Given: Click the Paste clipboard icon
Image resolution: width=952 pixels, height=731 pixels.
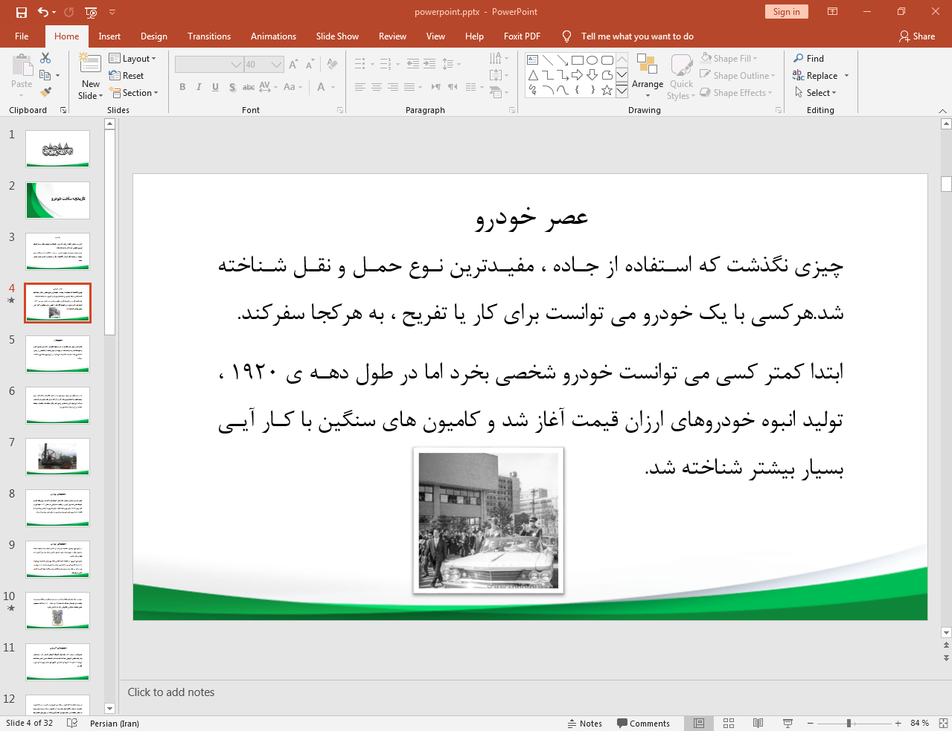Looking at the screenshot, I should (x=22, y=66).
